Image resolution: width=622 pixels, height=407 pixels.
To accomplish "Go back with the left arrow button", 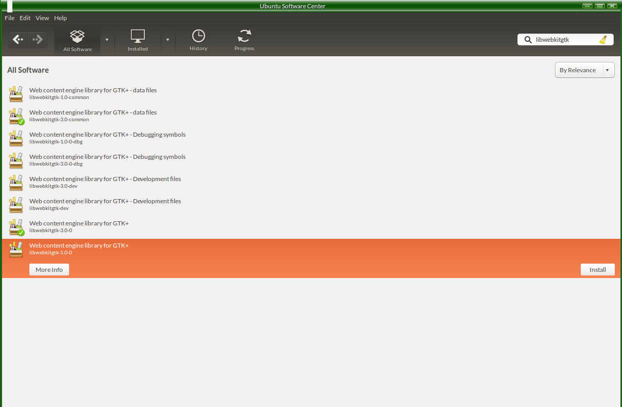I will tap(18, 39).
